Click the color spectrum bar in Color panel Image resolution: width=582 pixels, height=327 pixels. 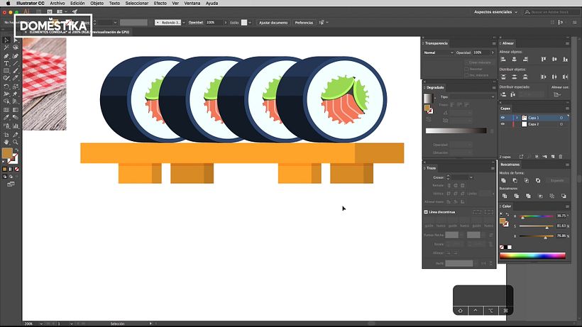coord(534,255)
